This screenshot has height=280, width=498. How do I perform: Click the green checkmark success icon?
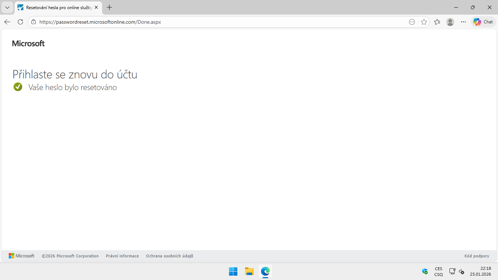(18, 87)
